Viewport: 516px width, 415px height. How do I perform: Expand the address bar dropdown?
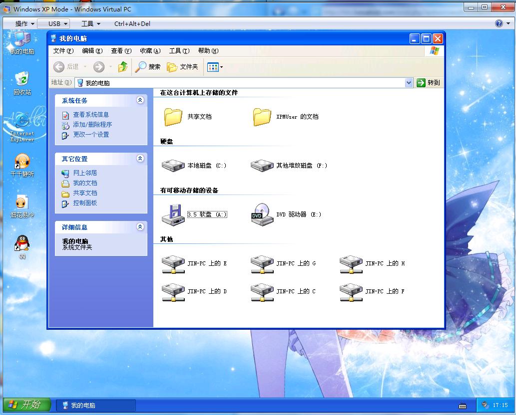[x=409, y=83]
